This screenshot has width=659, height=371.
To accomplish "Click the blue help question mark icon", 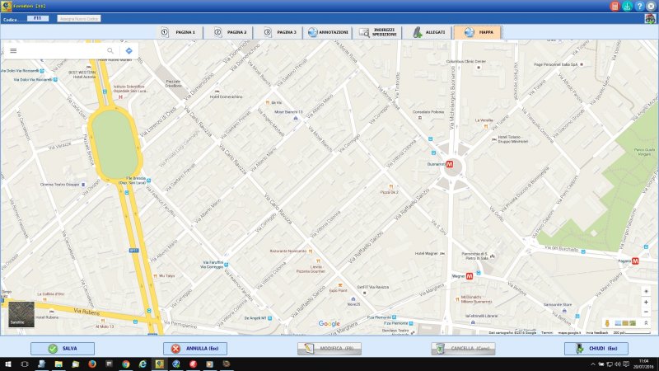I will pyautogui.click(x=639, y=6).
